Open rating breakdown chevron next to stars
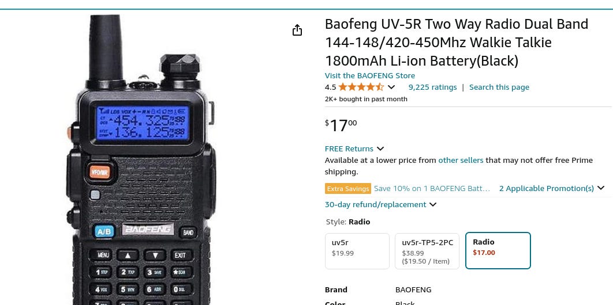The image size is (613, 305). click(391, 87)
